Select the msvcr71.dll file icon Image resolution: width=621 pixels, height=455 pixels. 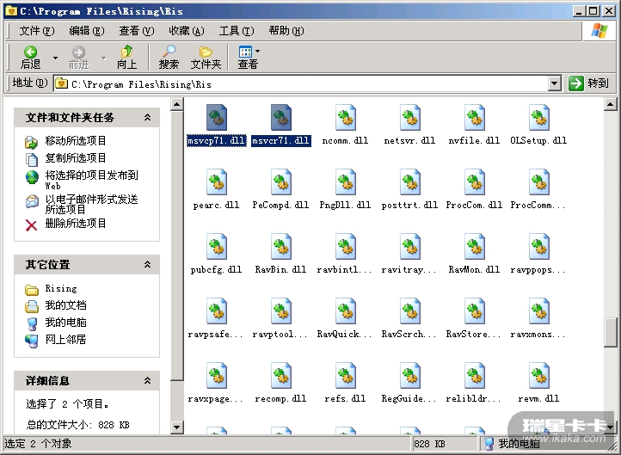pos(281,118)
